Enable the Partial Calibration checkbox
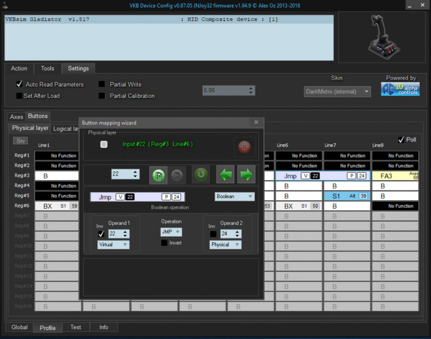 point(102,96)
